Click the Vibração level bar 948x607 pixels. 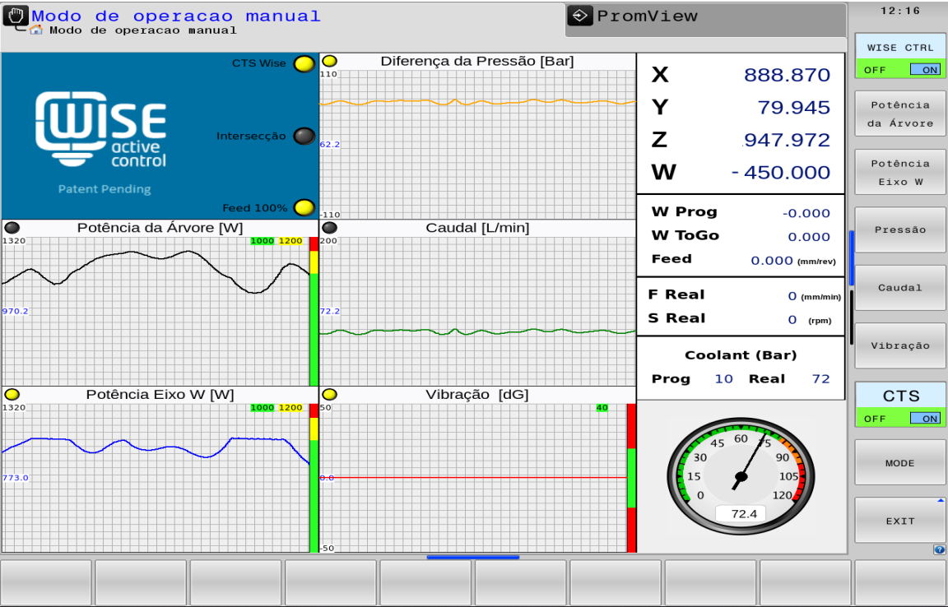coord(631,478)
